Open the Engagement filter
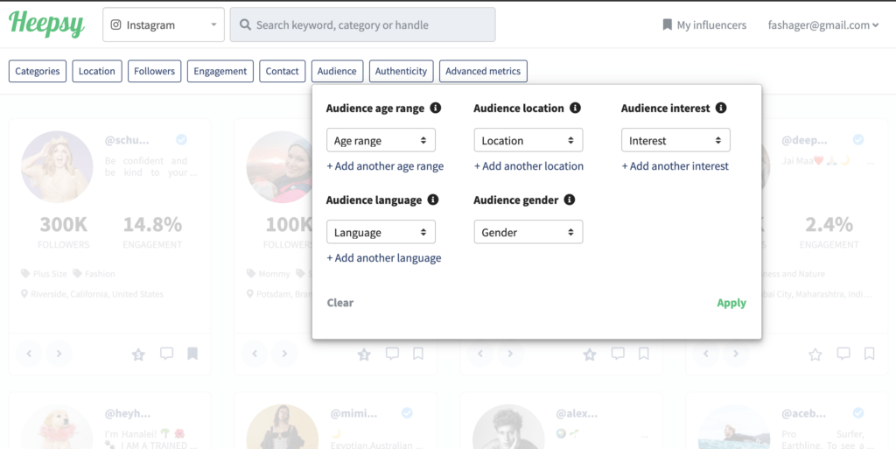 click(x=220, y=72)
